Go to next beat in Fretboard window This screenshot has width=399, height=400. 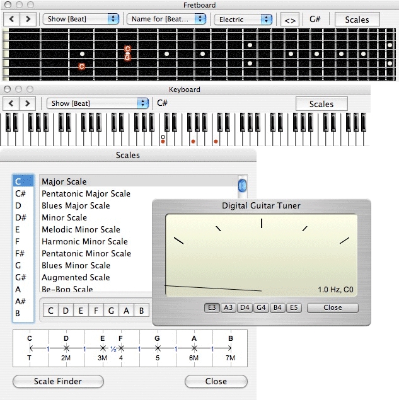[28, 19]
